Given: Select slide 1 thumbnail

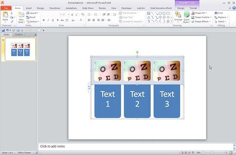Looking at the screenshot, I should click(21, 49).
